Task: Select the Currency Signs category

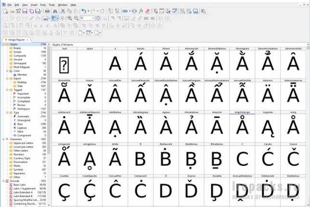Action: 22,158
